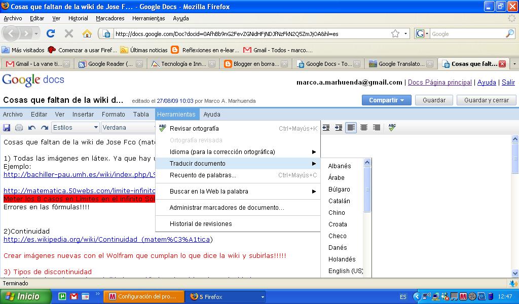Right-align the text

377,128
